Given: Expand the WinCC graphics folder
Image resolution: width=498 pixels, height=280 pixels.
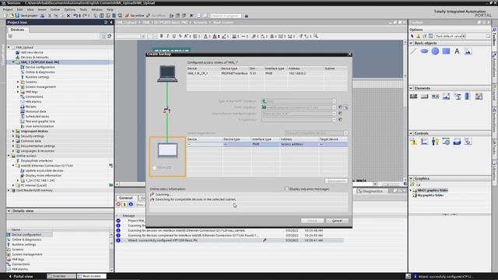Looking at the screenshot, I should tap(411, 191).
